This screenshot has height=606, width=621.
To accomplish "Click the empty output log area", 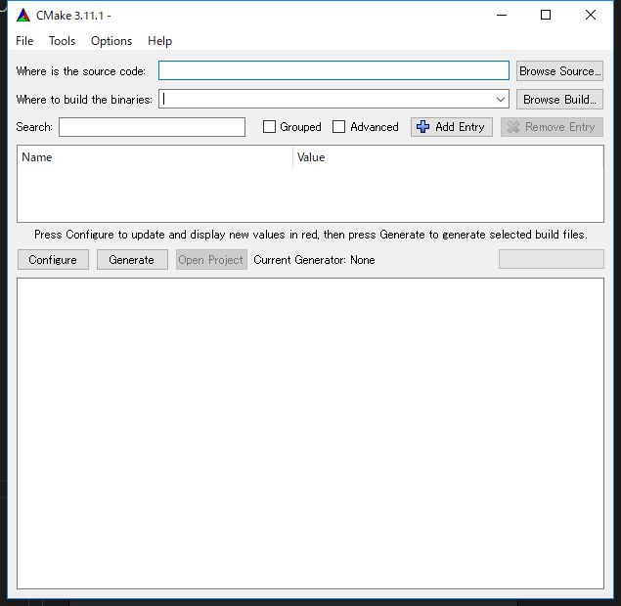I will [310, 433].
